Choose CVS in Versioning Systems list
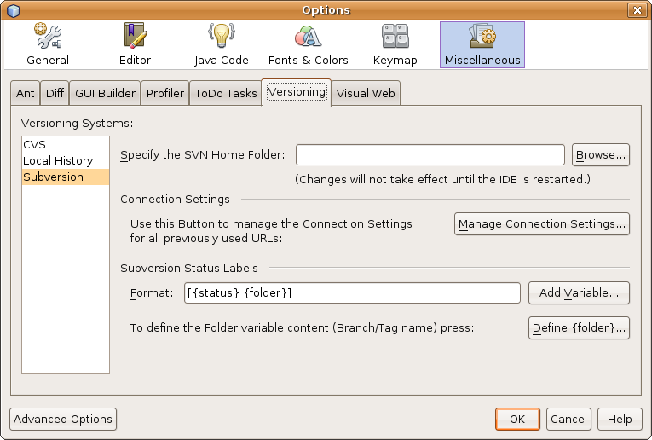 (35, 144)
